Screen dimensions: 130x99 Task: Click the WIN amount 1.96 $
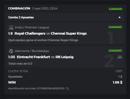118,82
